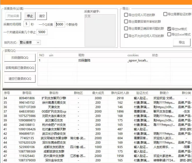The height and width of the screenshot is (163, 192).
Task: Click the 采集关键字 text area
Action: [100, 30]
